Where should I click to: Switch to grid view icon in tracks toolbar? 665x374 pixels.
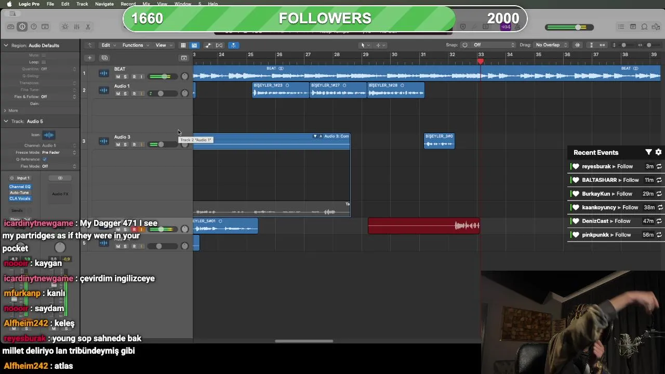pyautogui.click(x=183, y=45)
